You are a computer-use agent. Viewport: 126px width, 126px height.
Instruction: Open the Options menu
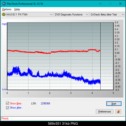[7, 9]
